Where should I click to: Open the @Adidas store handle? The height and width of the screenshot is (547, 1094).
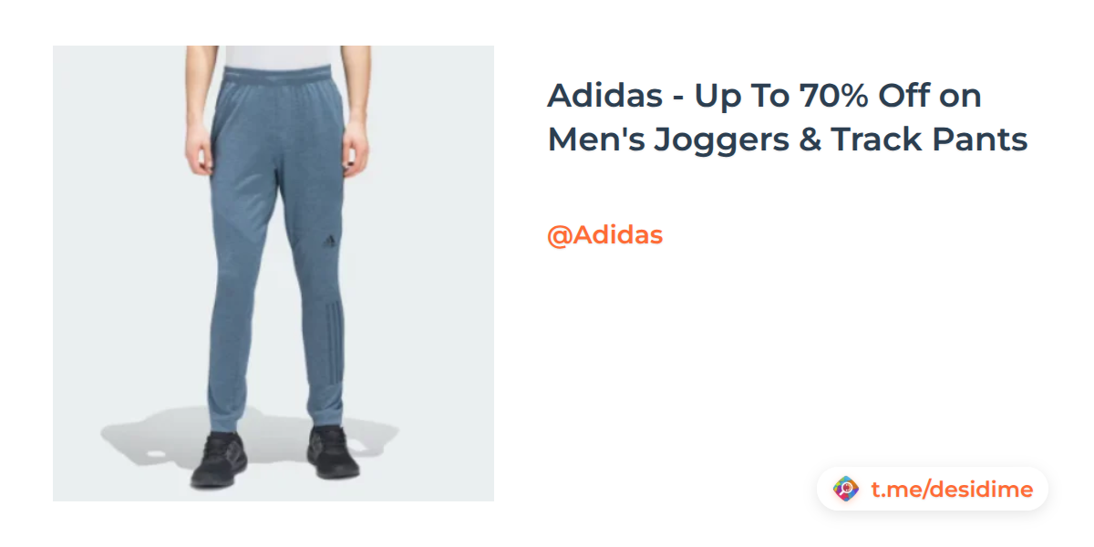tap(604, 235)
